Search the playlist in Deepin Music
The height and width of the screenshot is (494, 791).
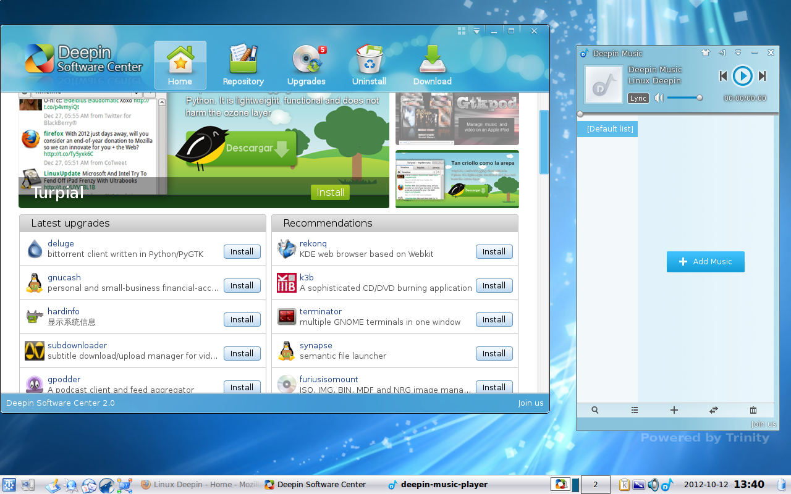click(x=594, y=410)
